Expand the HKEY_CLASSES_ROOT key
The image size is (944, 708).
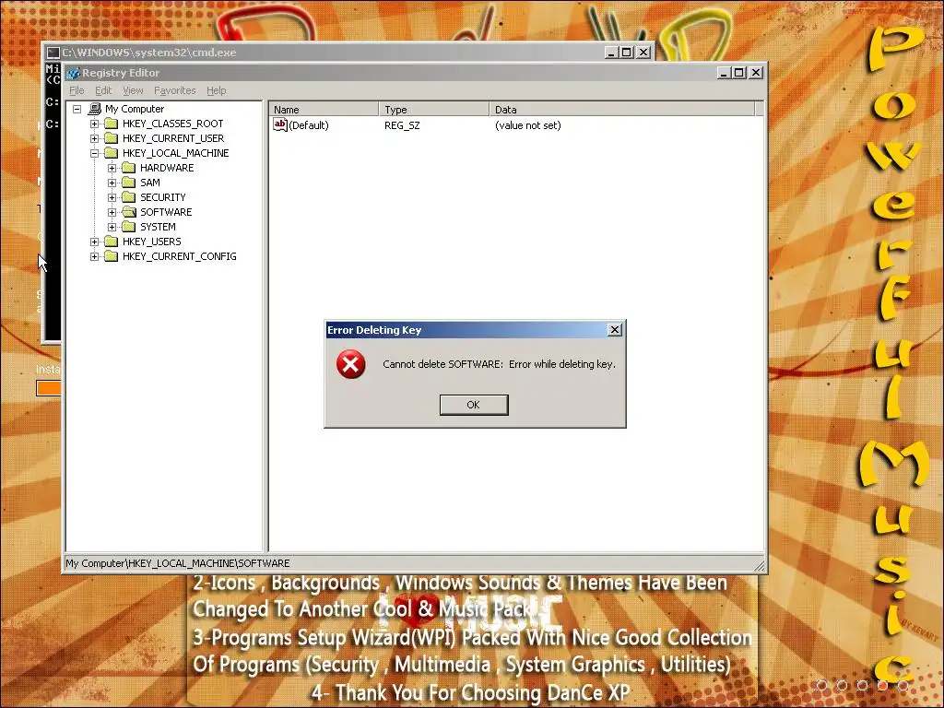[x=95, y=124]
